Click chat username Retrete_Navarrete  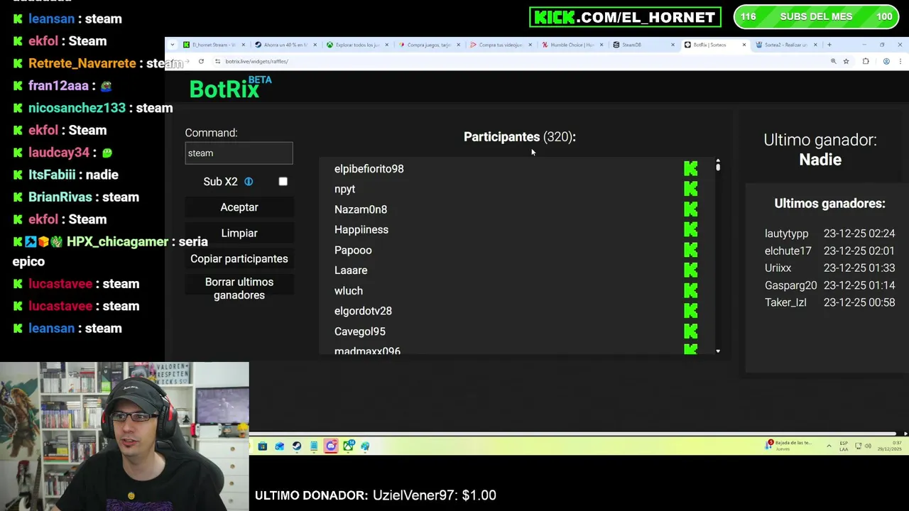click(x=82, y=63)
